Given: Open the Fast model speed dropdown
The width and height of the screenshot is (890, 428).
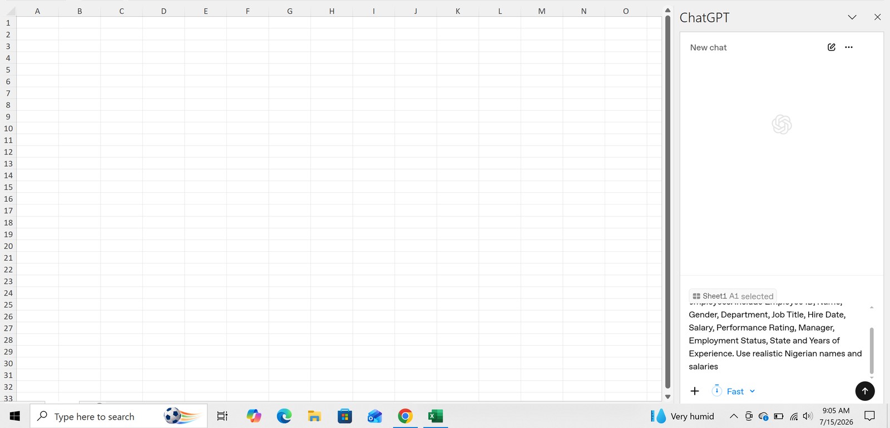Looking at the screenshot, I should (x=734, y=391).
